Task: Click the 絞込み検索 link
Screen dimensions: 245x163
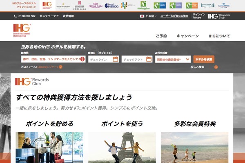Action: click(197, 67)
